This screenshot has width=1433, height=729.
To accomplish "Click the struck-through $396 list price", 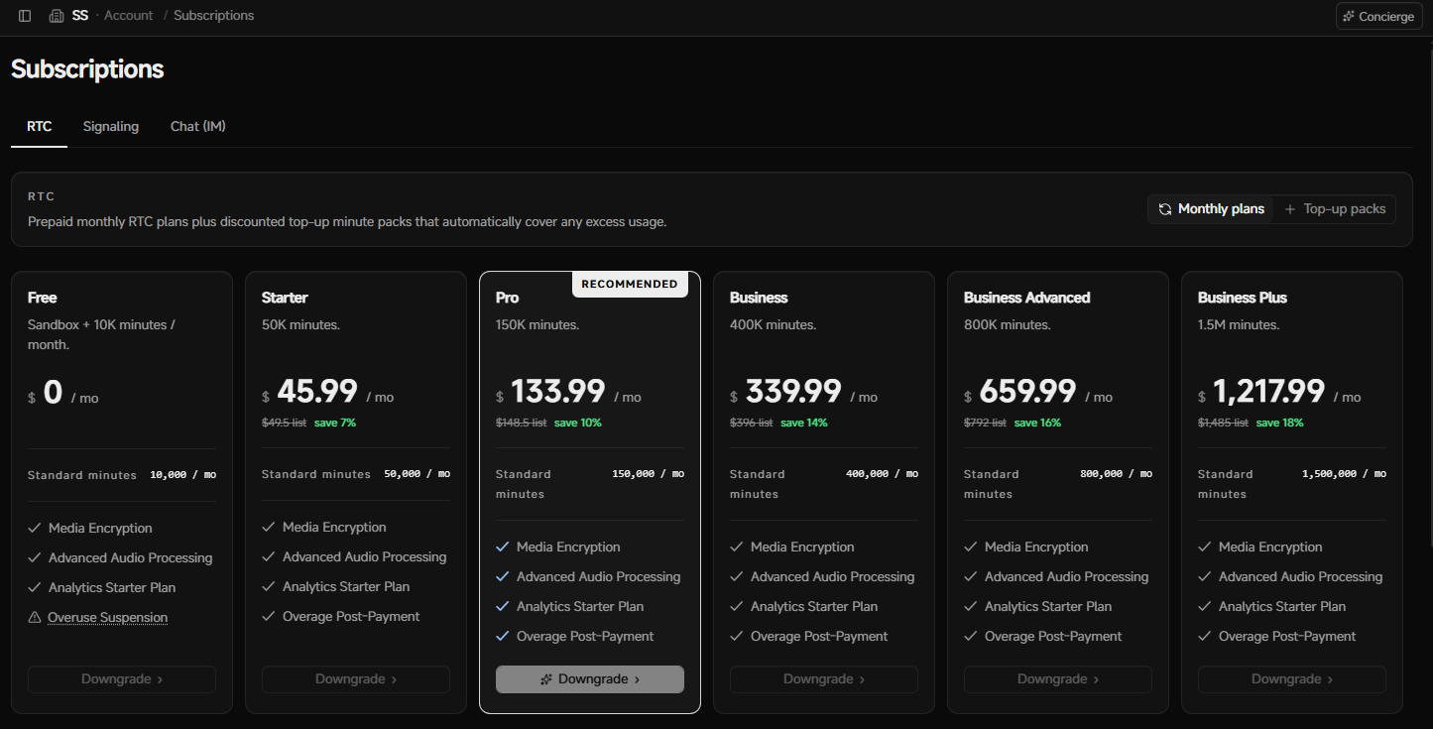I will [751, 423].
